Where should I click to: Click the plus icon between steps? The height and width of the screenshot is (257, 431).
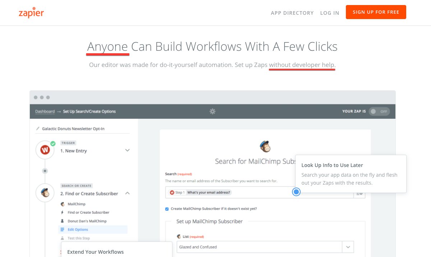coord(45,171)
